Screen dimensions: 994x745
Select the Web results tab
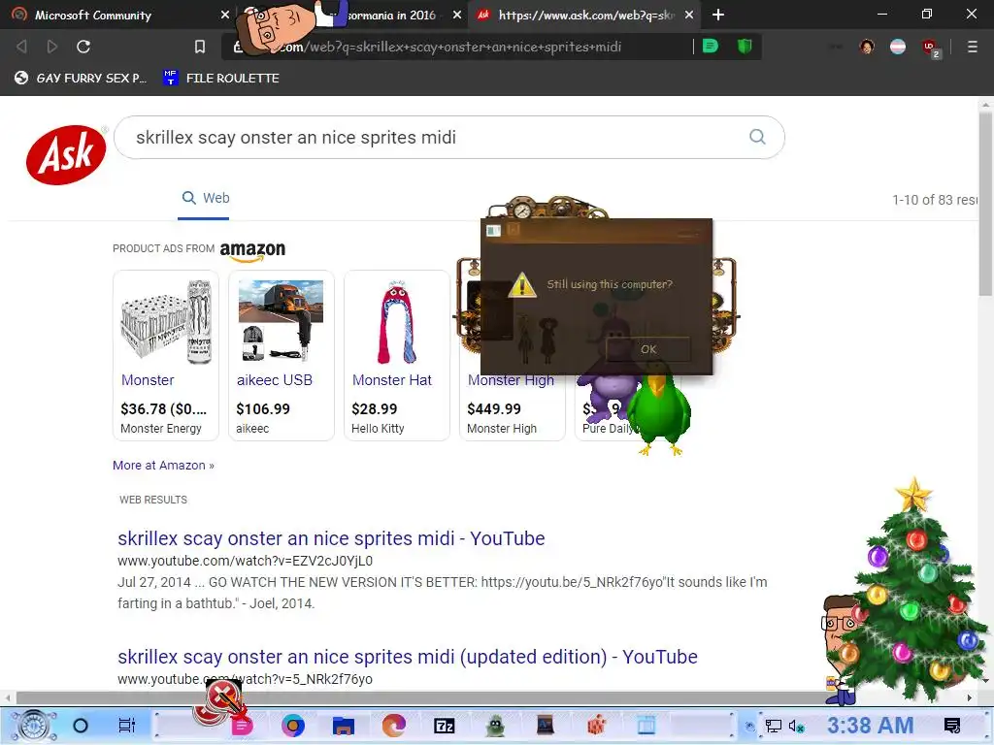pos(206,198)
